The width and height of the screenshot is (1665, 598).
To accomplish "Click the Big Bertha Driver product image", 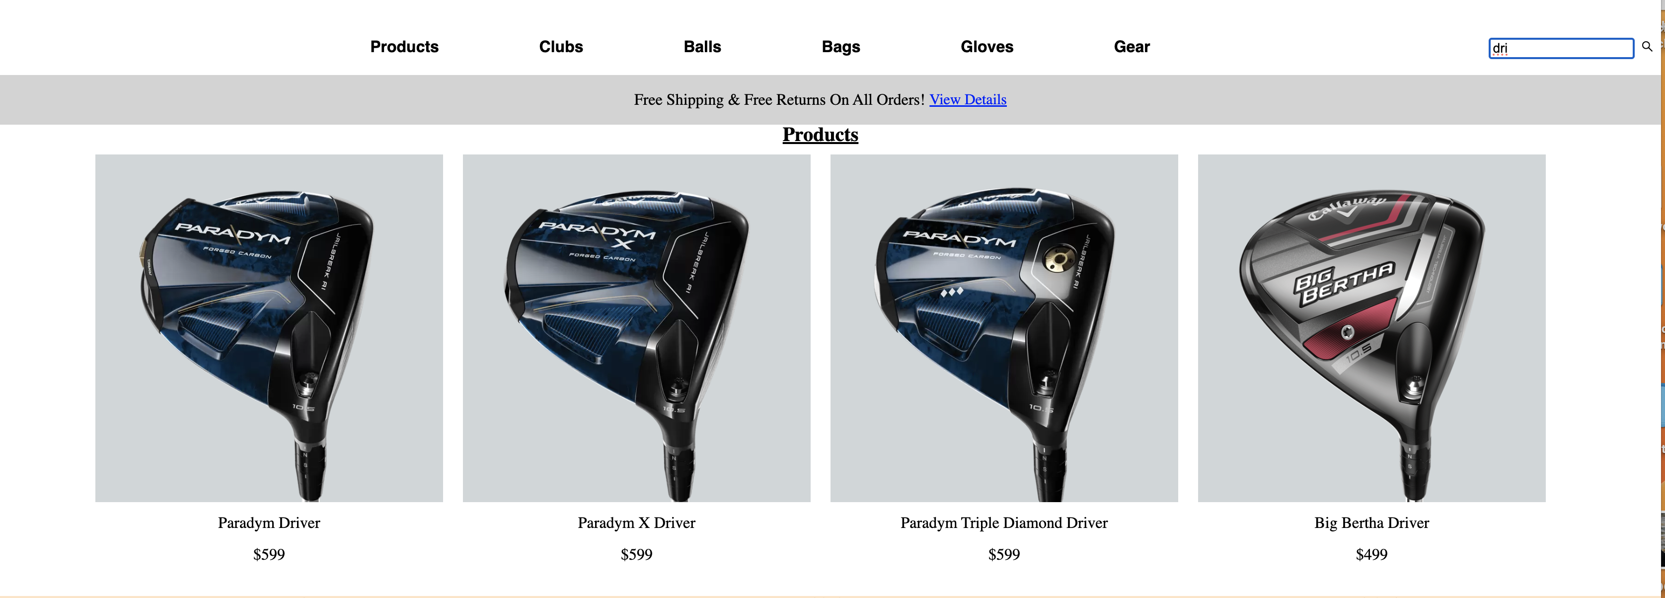I will pyautogui.click(x=1370, y=327).
